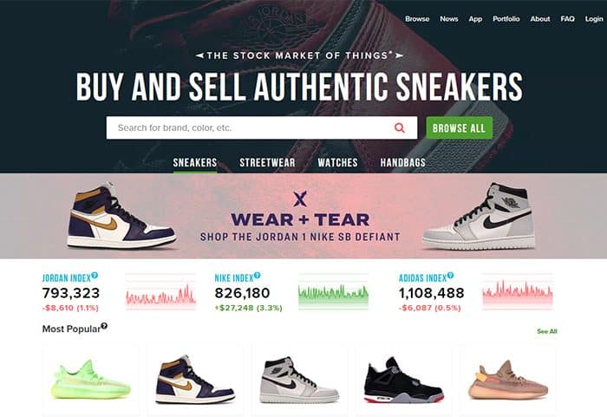
Task: Open the Nike Index help icon
Action: (x=257, y=276)
